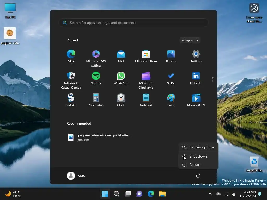Launch Solitaire & Casual Games
The width and height of the screenshot is (267, 200).
click(71, 80)
